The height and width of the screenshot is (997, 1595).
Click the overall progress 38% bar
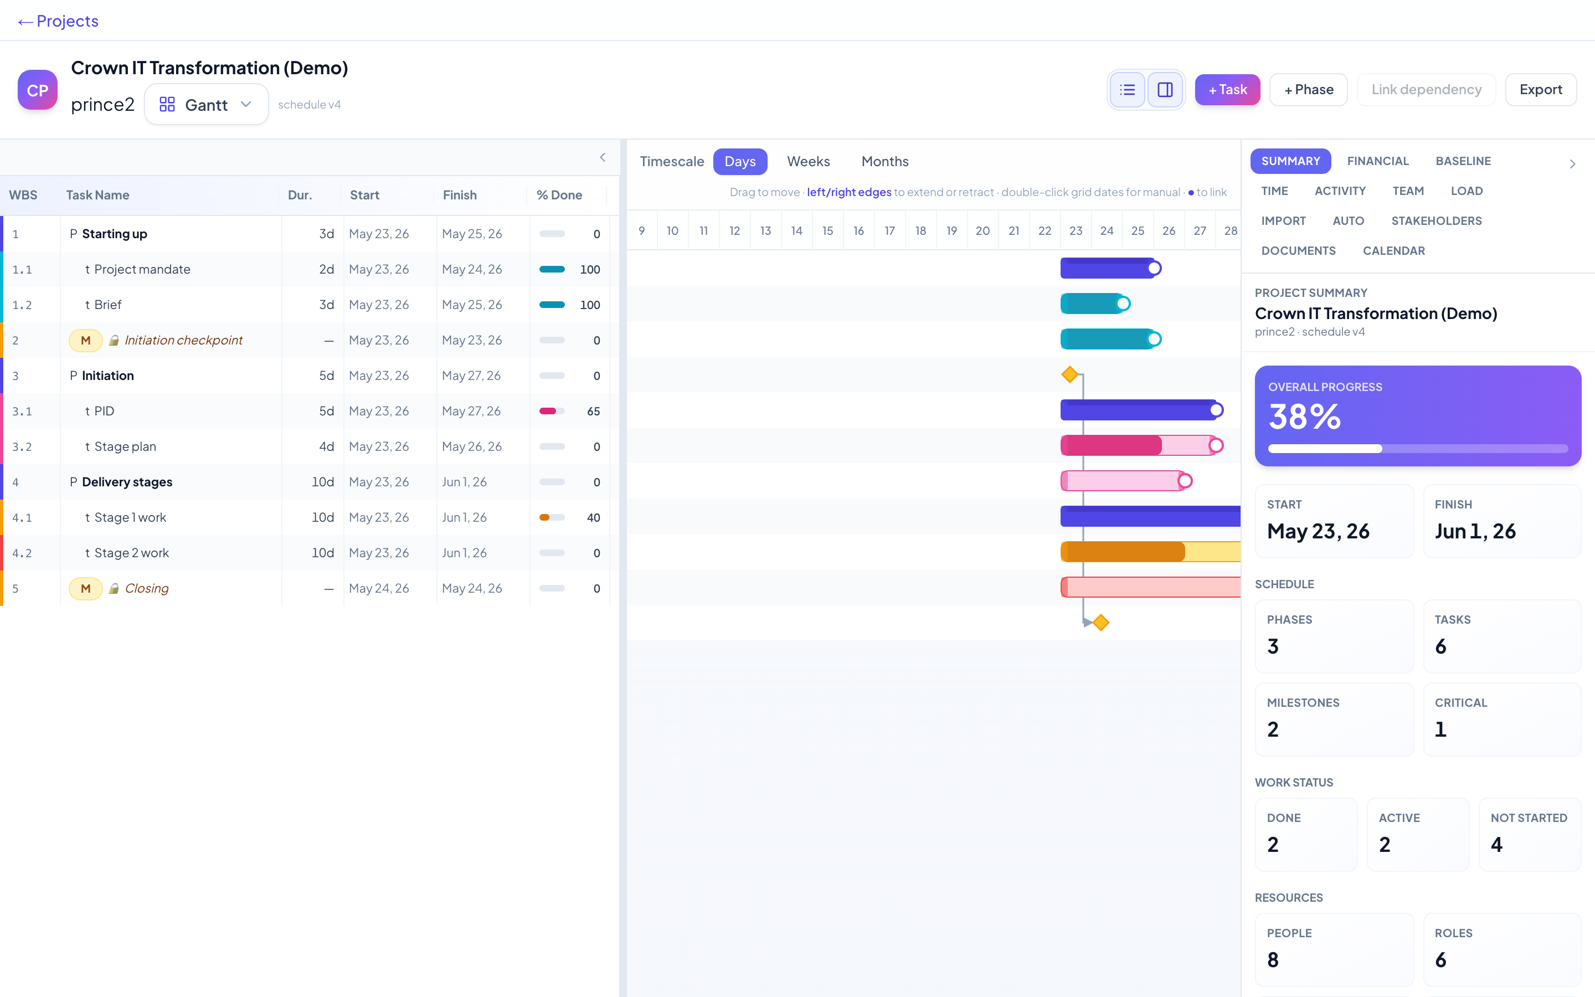[1418, 449]
